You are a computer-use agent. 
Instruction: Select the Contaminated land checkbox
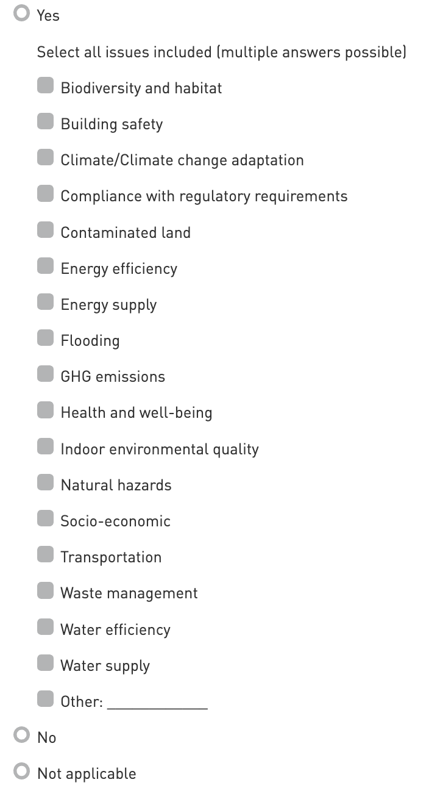pos(46,231)
